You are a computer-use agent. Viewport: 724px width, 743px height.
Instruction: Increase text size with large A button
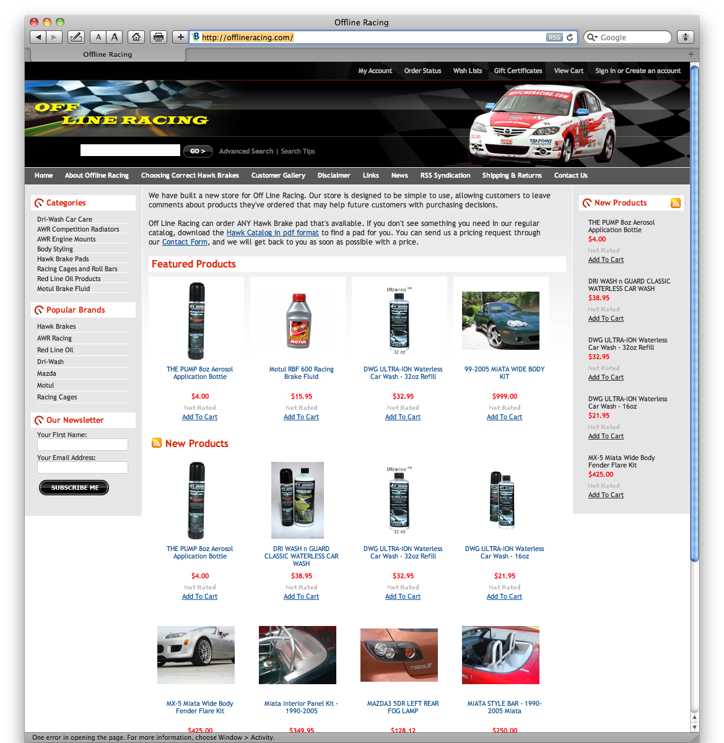pyautogui.click(x=115, y=37)
